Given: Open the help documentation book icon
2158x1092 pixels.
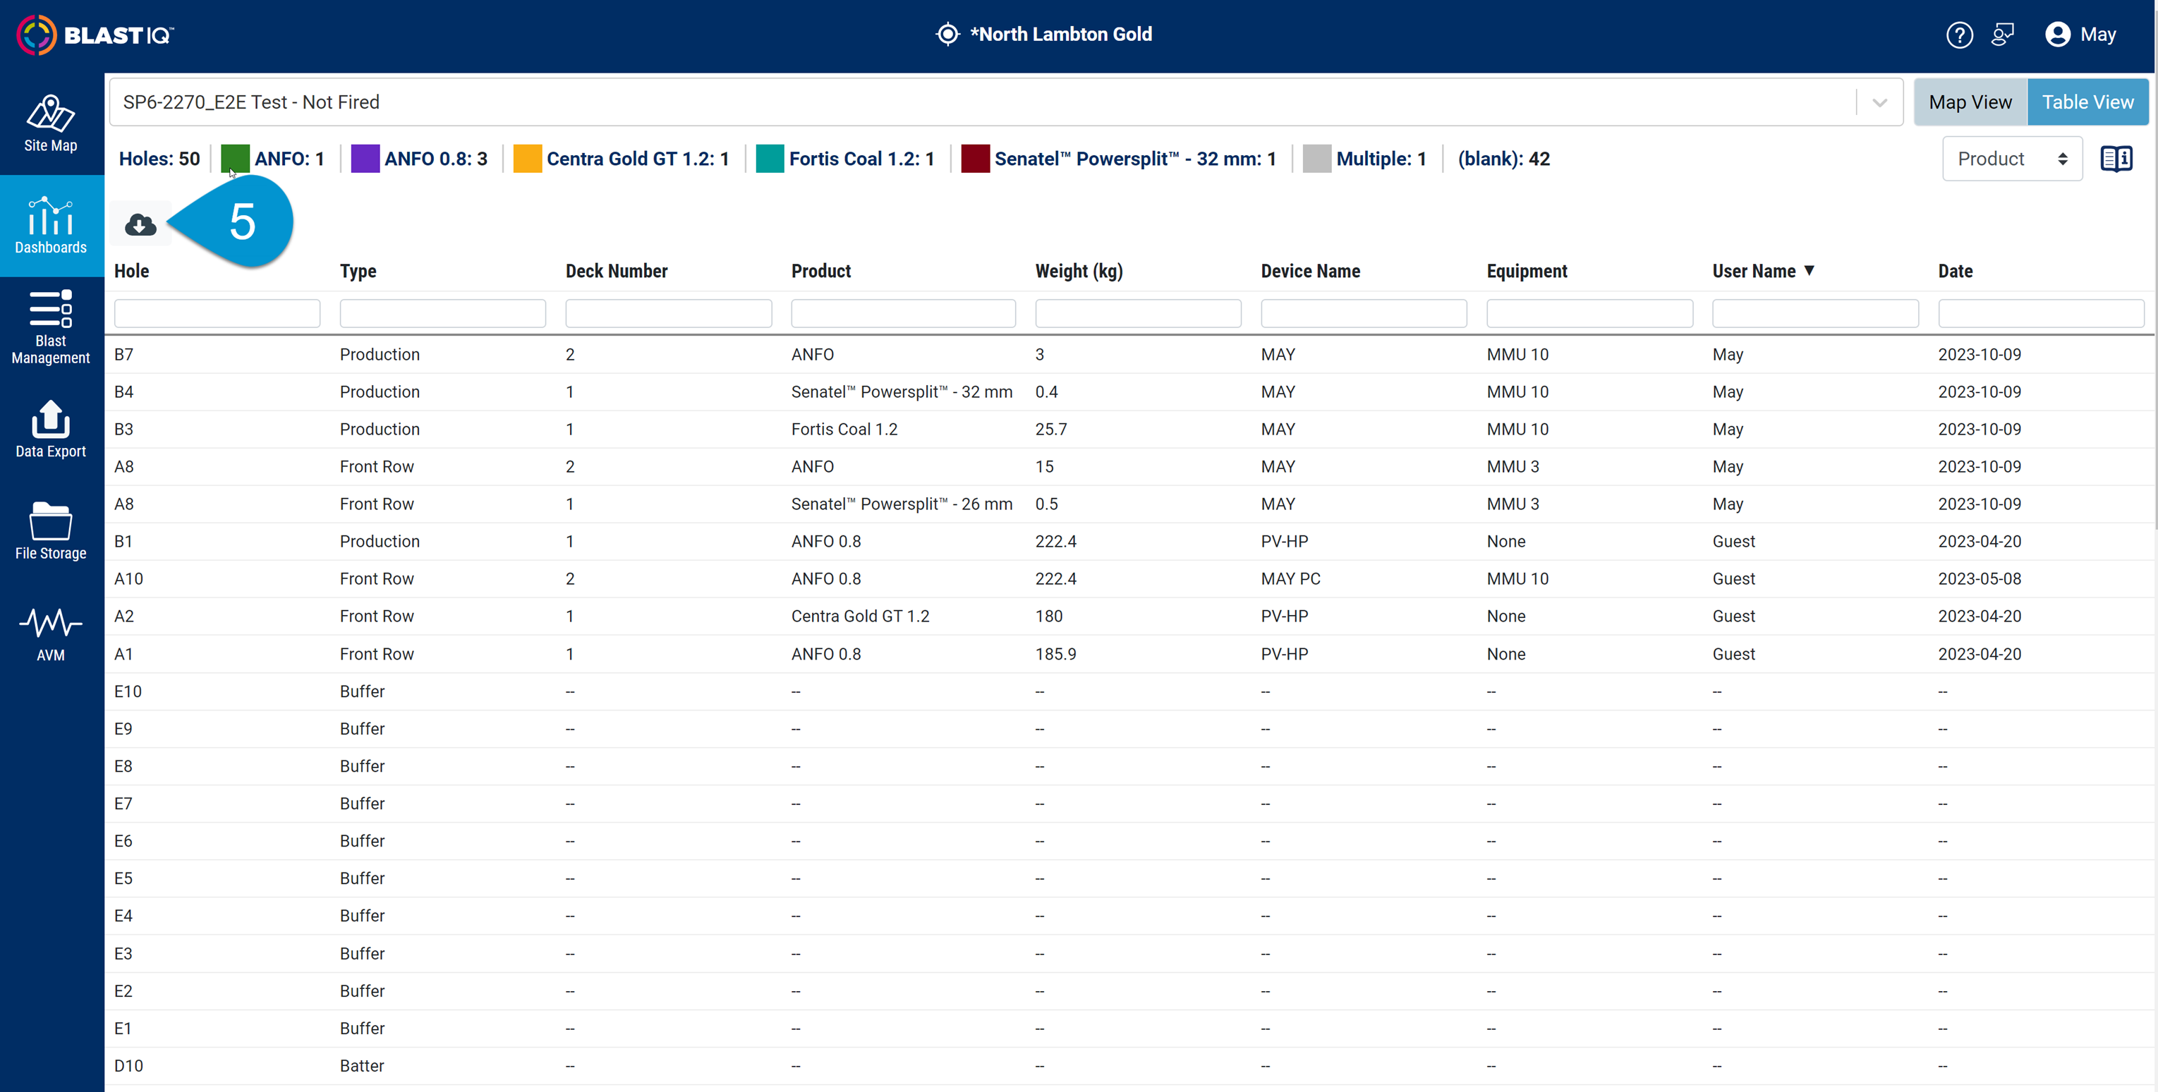Looking at the screenshot, I should pyautogui.click(x=2117, y=158).
